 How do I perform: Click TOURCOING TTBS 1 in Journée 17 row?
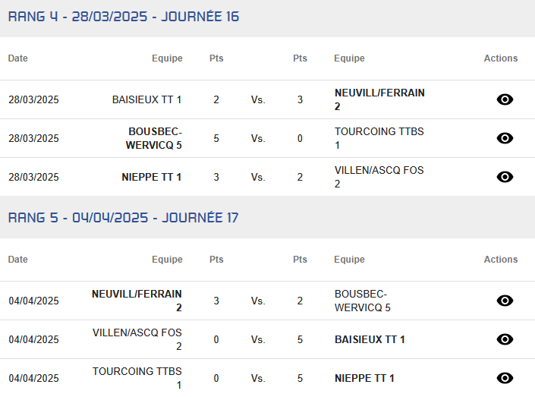[x=137, y=378]
